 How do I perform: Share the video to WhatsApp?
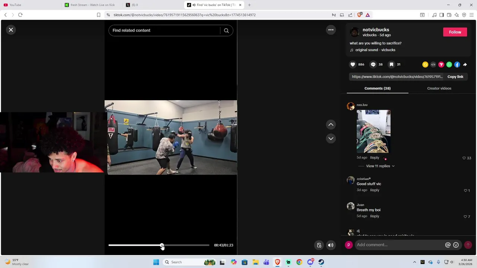[449, 64]
